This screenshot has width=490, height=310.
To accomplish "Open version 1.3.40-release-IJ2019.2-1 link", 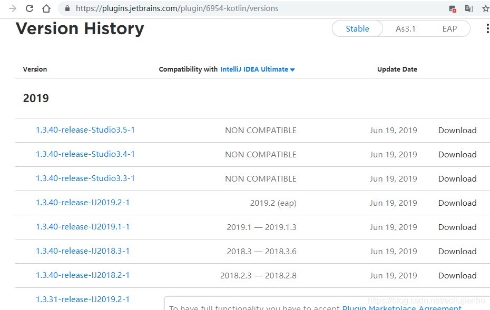I will point(83,203).
